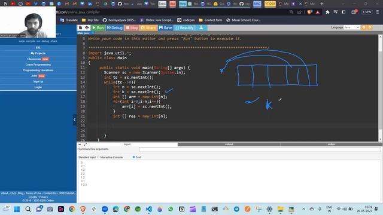Share the code project
The width and height of the screenshot is (383, 215).
tap(148, 28)
